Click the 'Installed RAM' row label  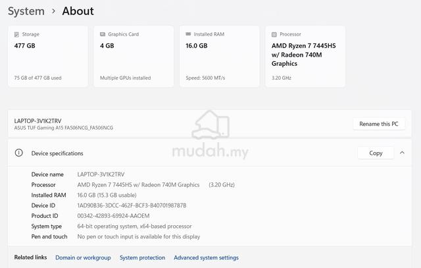pyautogui.click(x=49, y=195)
